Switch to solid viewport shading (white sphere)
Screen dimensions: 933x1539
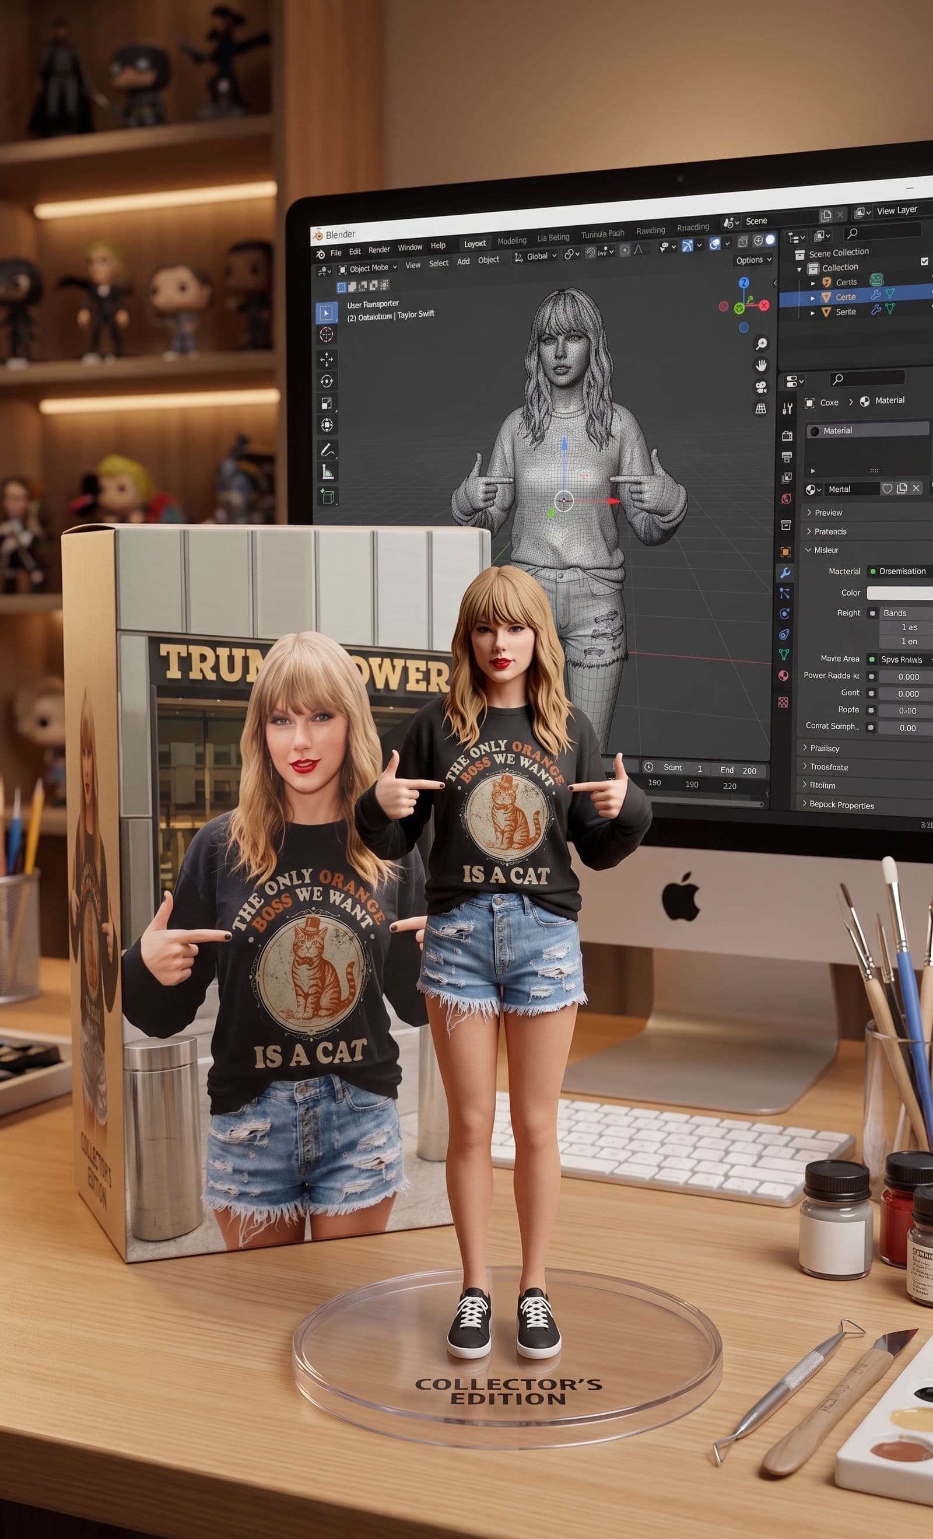point(771,239)
